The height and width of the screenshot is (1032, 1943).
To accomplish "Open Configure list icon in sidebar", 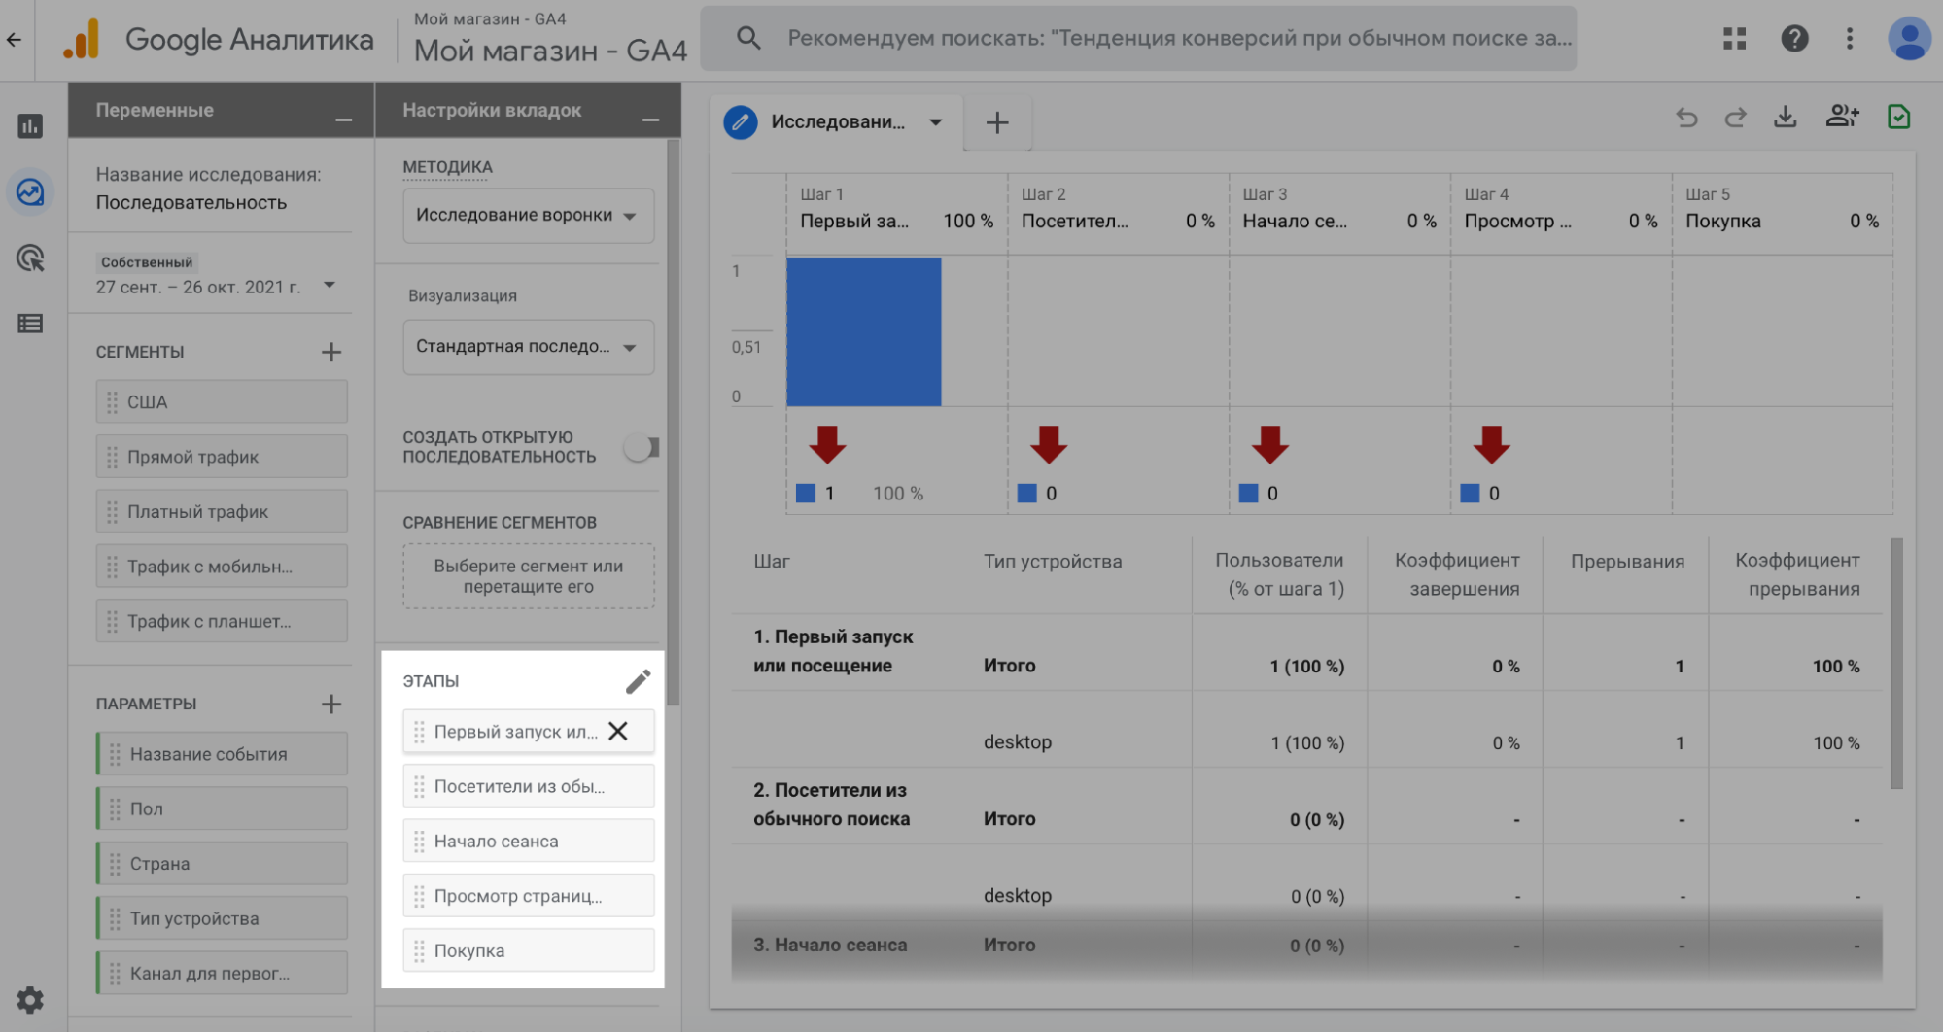I will pyautogui.click(x=30, y=324).
